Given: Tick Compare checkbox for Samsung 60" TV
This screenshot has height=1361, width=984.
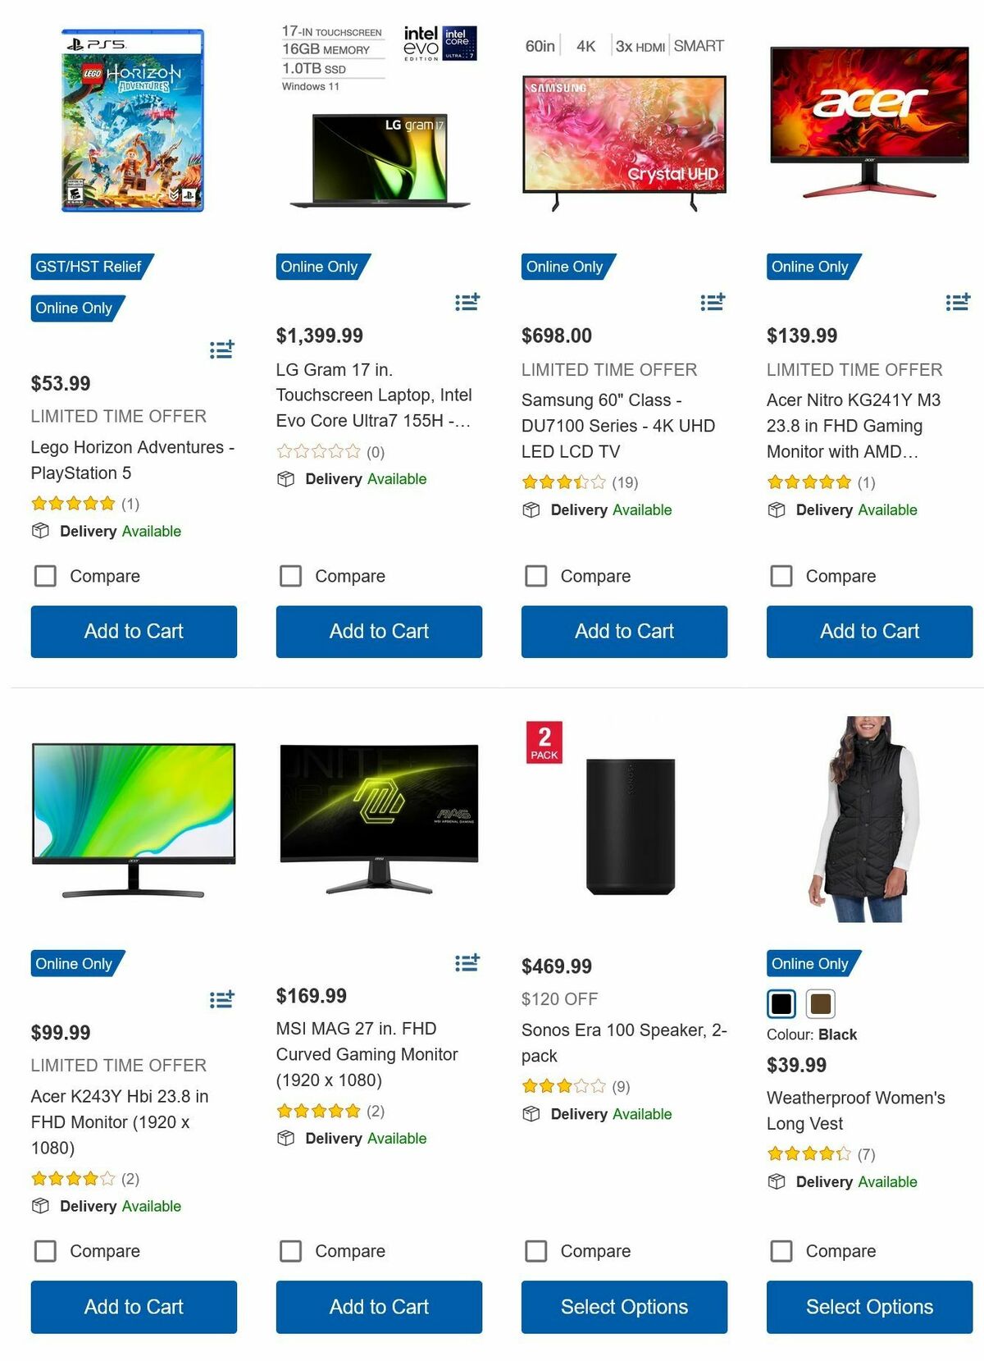Looking at the screenshot, I should 536,576.
